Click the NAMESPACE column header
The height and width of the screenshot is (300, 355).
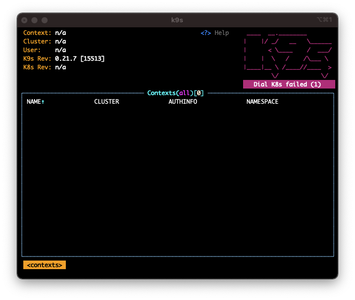coord(262,102)
